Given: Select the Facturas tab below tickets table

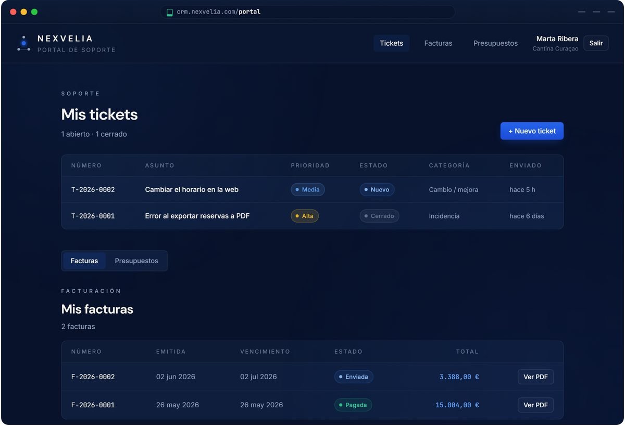Looking at the screenshot, I should (x=84, y=261).
